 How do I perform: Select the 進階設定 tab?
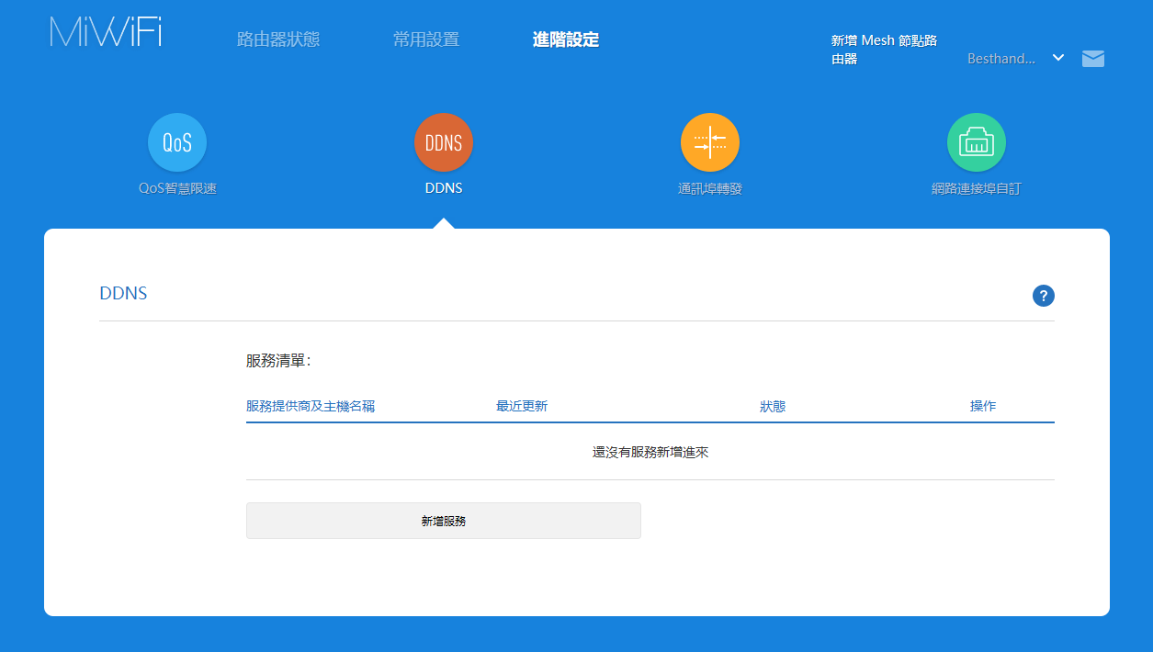(566, 39)
